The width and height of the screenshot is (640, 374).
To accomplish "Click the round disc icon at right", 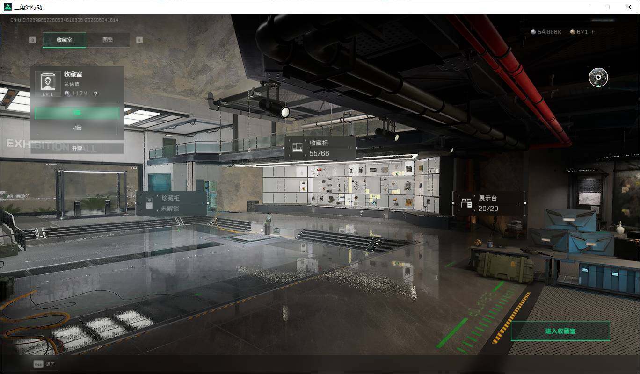I will click(598, 77).
